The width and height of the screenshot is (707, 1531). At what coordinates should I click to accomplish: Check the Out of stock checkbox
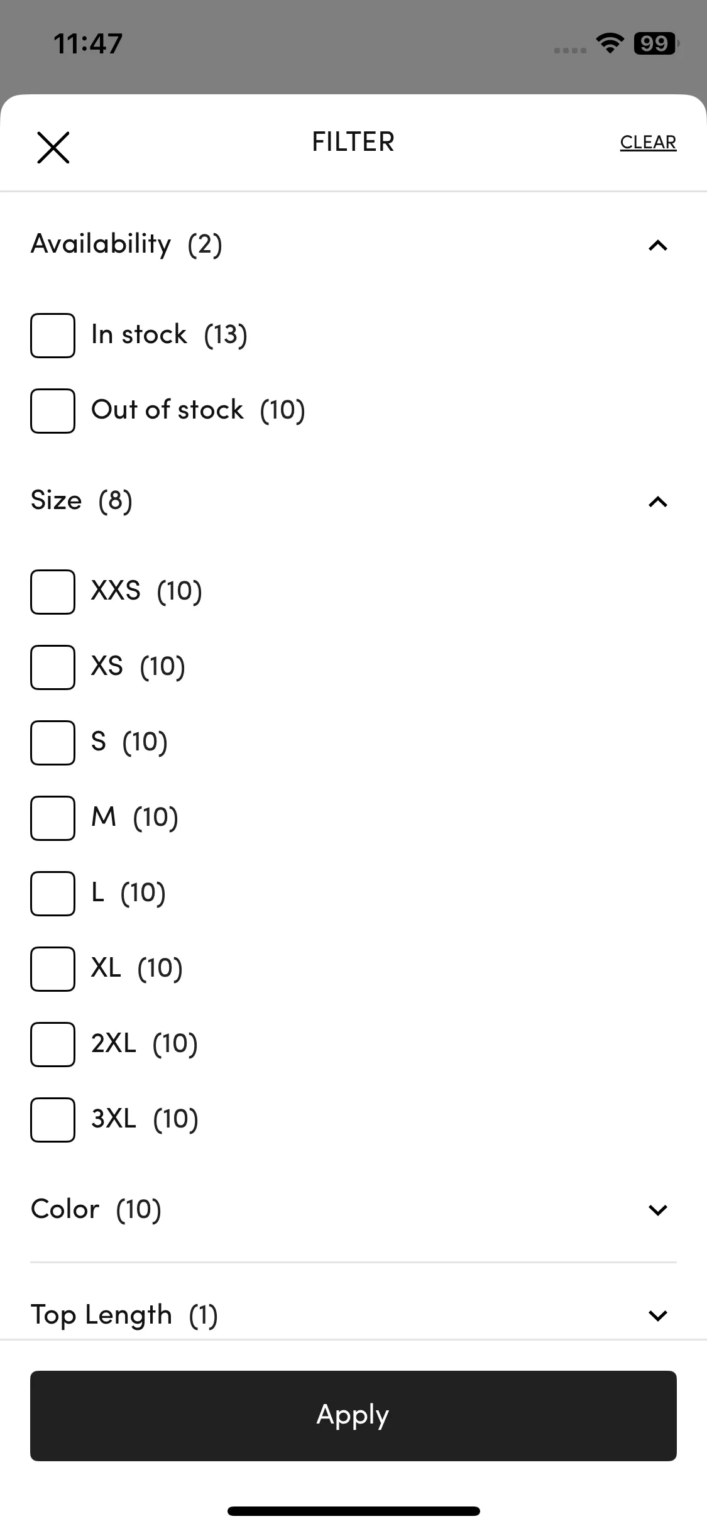pyautogui.click(x=53, y=411)
